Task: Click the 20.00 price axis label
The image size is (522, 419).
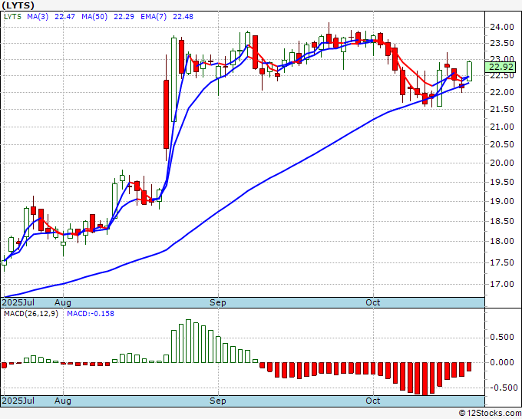Action: pos(502,163)
